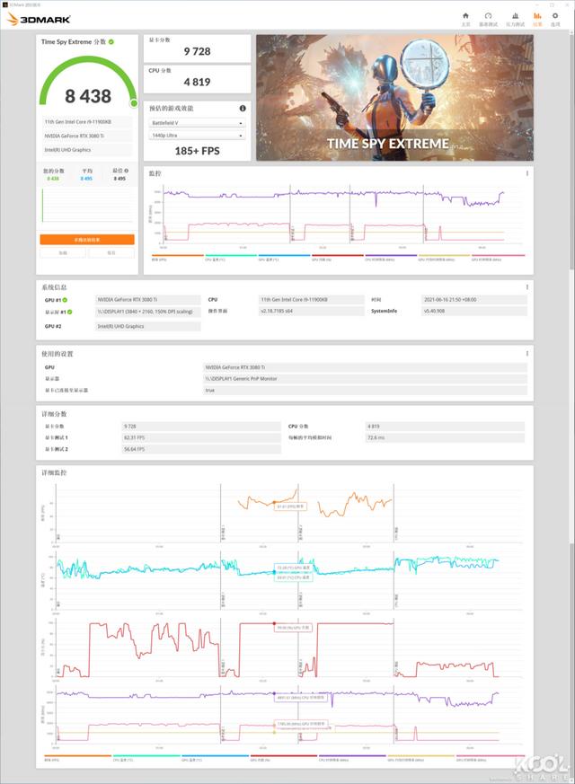The width and height of the screenshot is (575, 784).
Task: Toggle red GPU load legend in detailed monitoring
Action: pyautogui.click(x=284, y=758)
